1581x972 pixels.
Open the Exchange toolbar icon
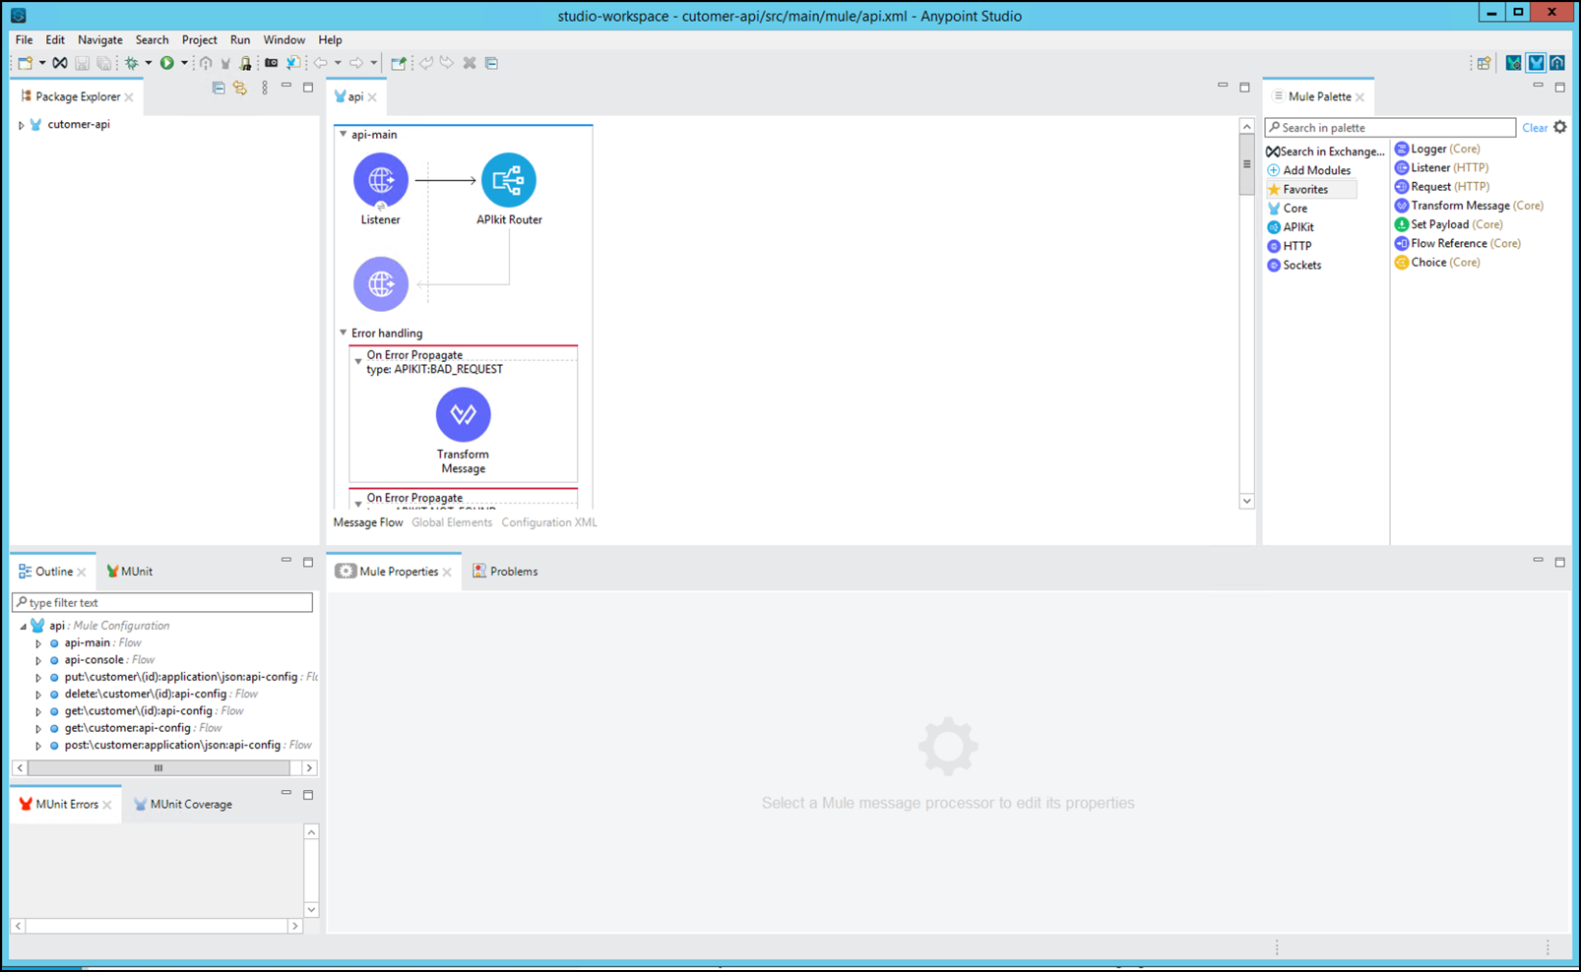coord(60,63)
